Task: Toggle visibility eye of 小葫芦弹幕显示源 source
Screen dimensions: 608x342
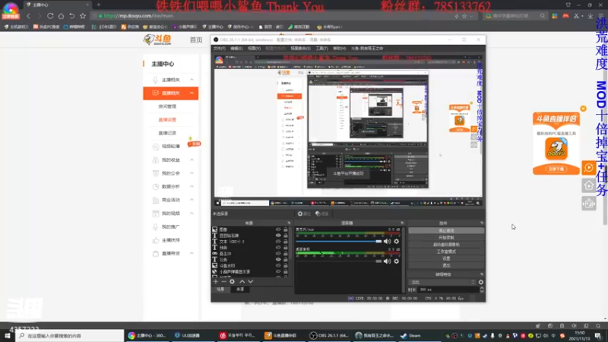Action: [x=278, y=271]
